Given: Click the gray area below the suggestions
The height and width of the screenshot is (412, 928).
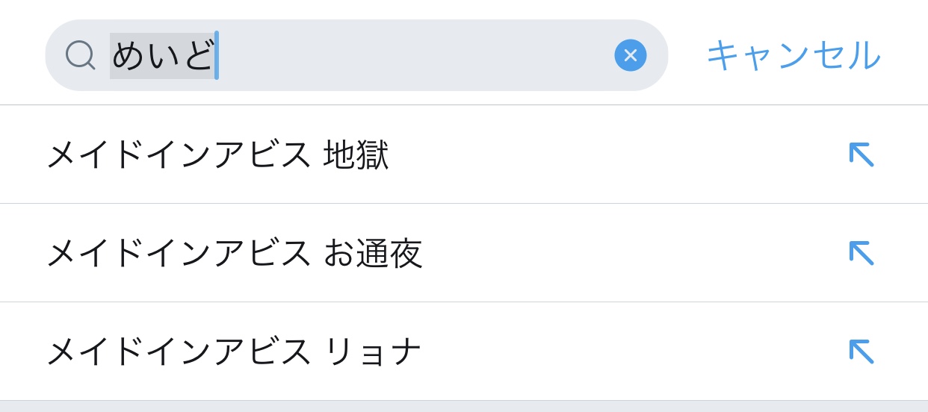Looking at the screenshot, I should tap(463, 407).
